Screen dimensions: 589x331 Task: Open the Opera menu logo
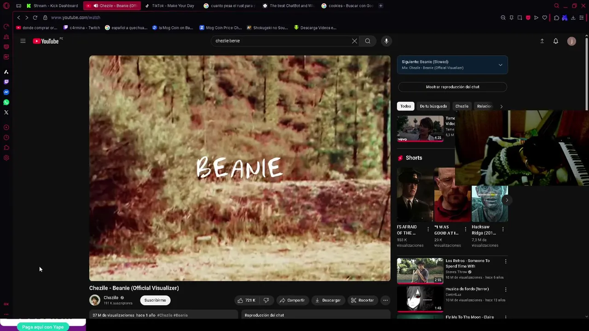pos(6,6)
